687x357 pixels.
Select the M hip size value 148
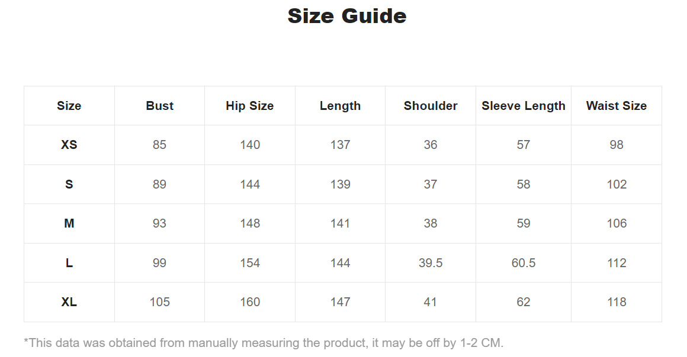[x=249, y=223]
